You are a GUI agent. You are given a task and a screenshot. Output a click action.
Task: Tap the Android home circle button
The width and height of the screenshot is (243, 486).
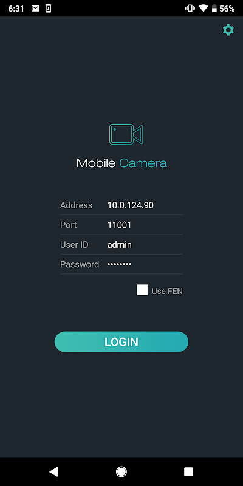pos(121,472)
